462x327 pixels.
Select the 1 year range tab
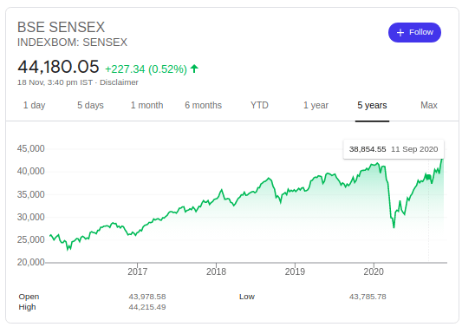coord(316,105)
